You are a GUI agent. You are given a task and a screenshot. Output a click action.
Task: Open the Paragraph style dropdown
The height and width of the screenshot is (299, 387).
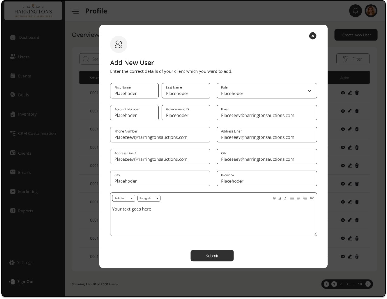tap(149, 198)
